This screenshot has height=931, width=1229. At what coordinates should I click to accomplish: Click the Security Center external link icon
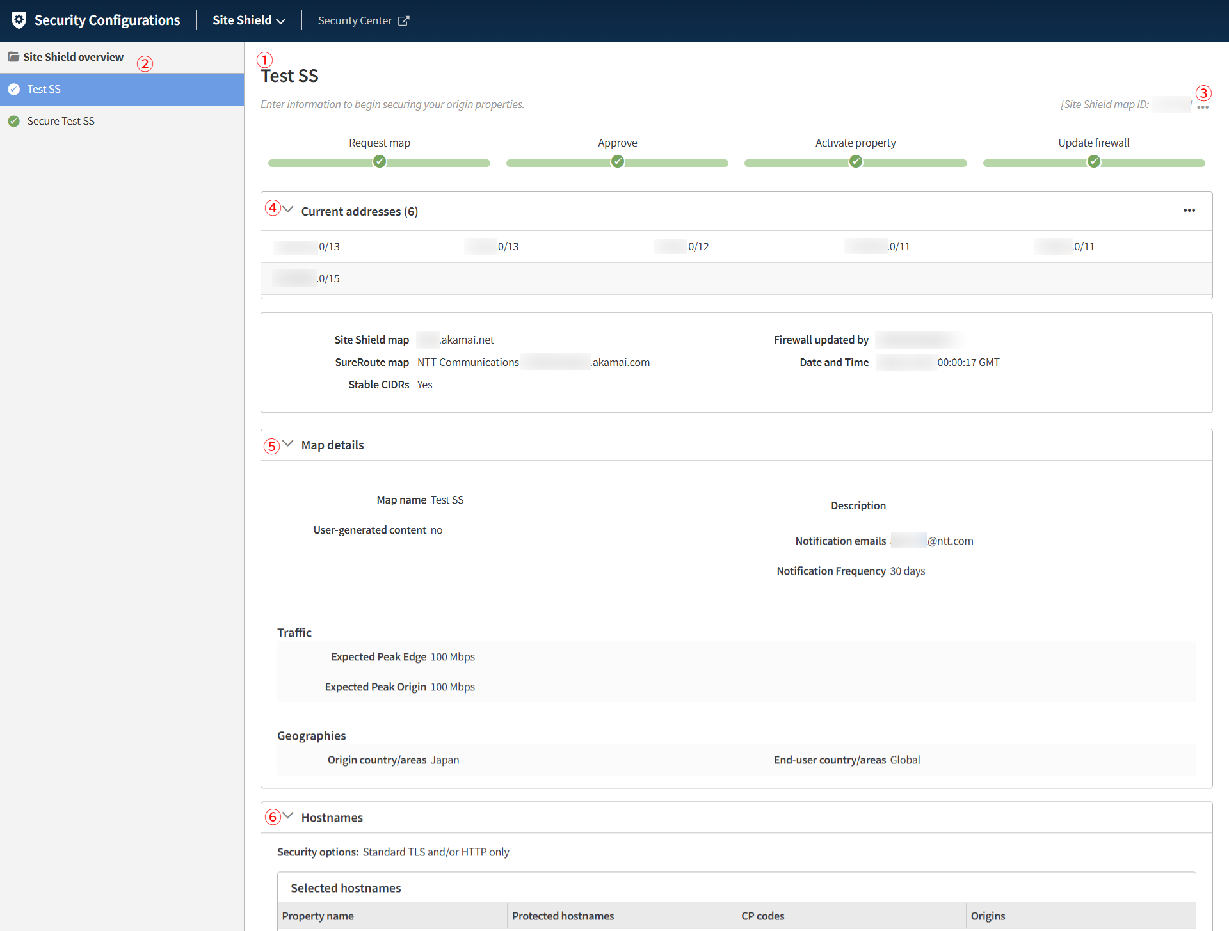coord(403,20)
